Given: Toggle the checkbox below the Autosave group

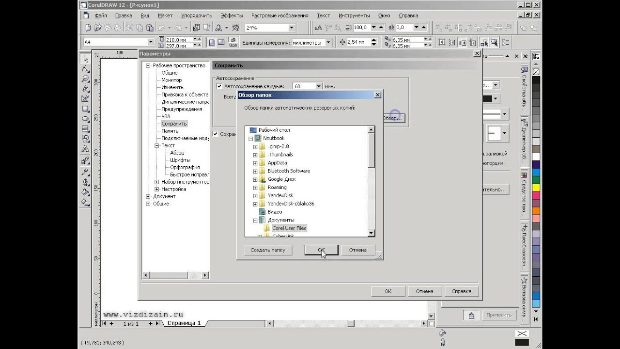Looking at the screenshot, I should 216,134.
